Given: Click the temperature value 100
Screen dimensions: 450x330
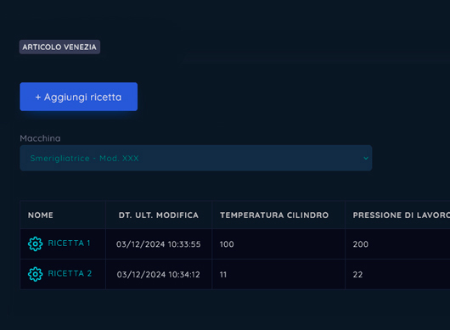Looking at the screenshot, I should coord(227,244).
